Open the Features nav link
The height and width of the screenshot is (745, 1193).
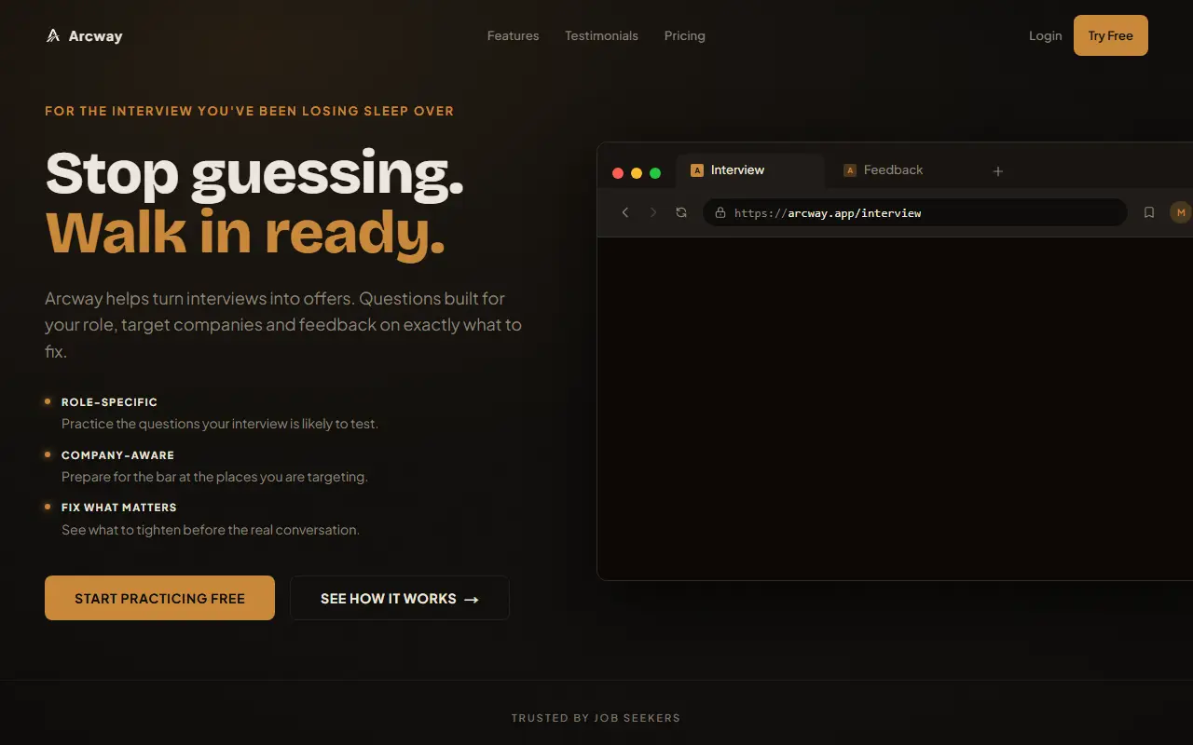[x=513, y=35]
